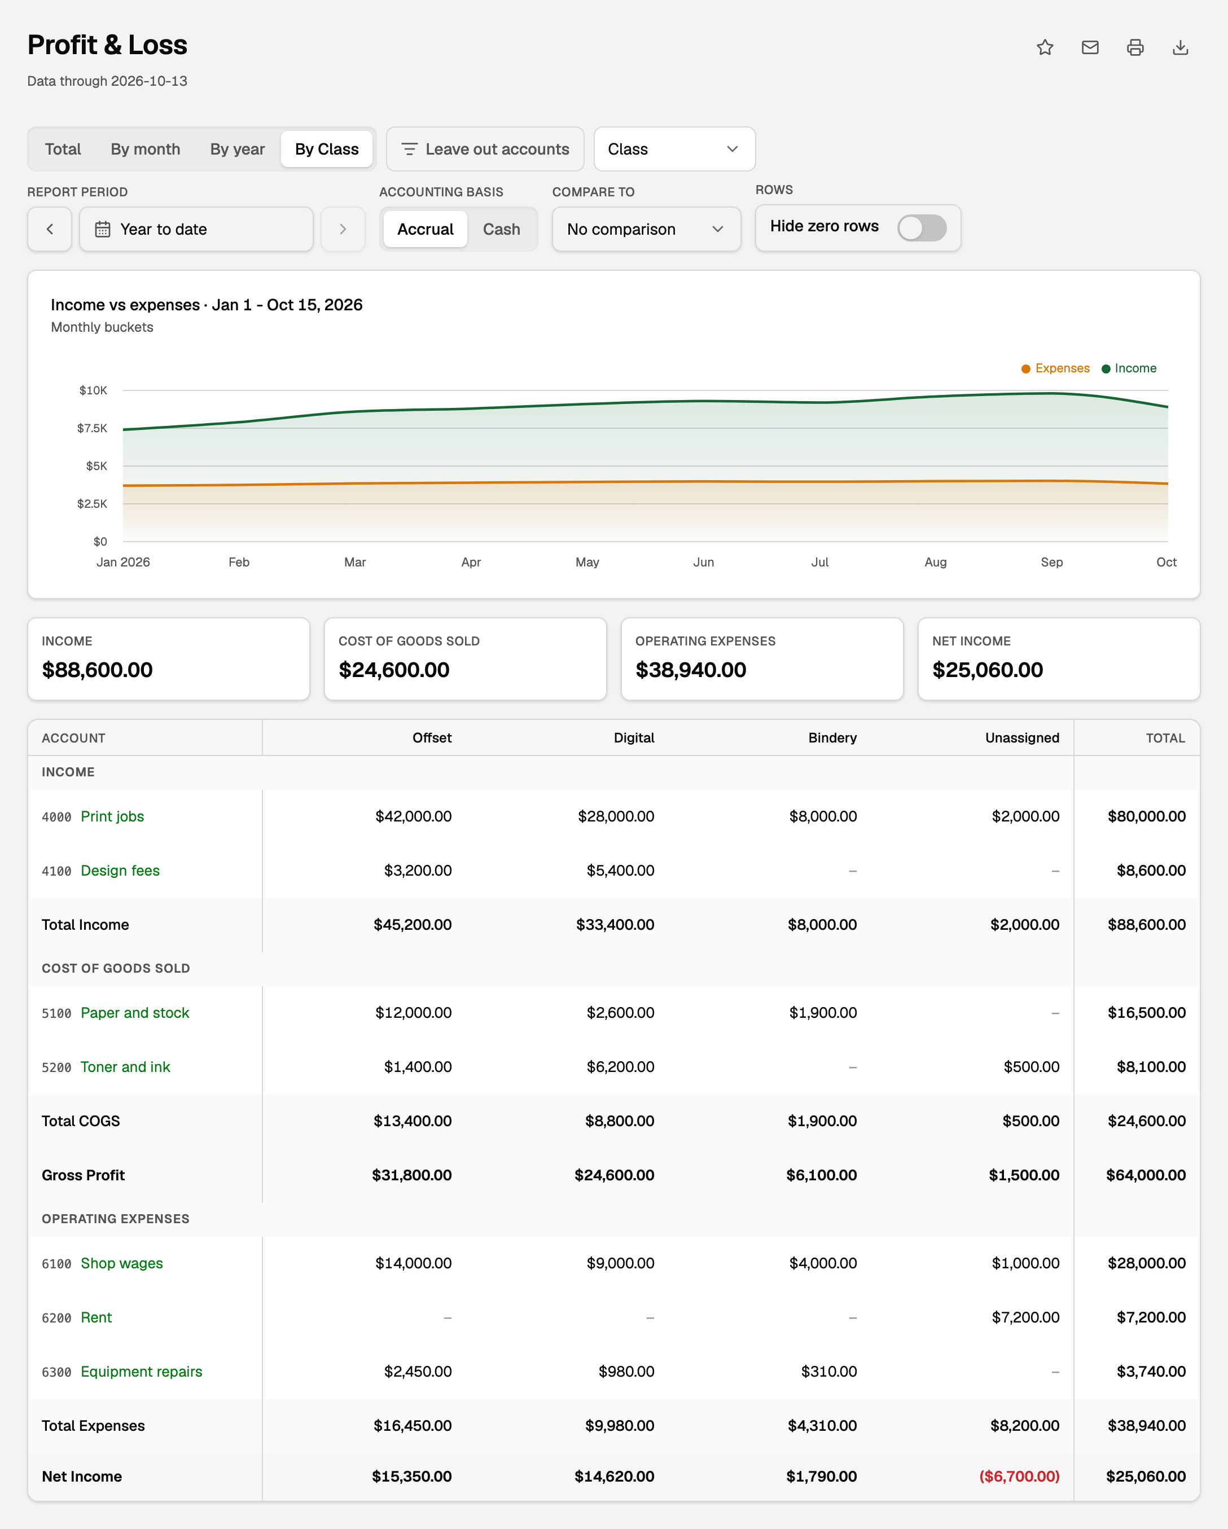Screen dimensions: 1228x1529
Task: Open the Toner and ink account
Action: [x=126, y=1066]
